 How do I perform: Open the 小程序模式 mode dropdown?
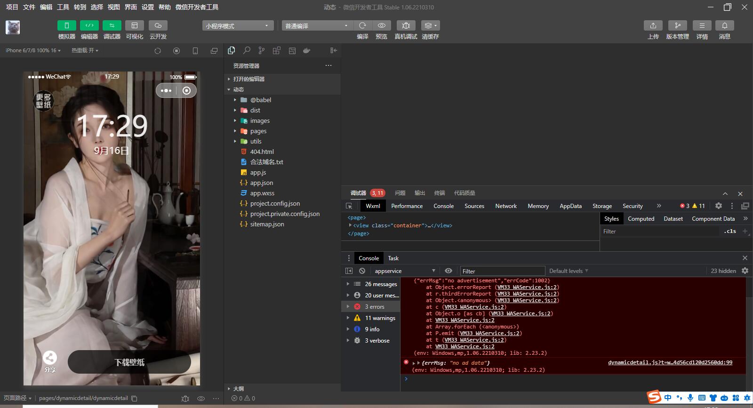[x=238, y=26]
